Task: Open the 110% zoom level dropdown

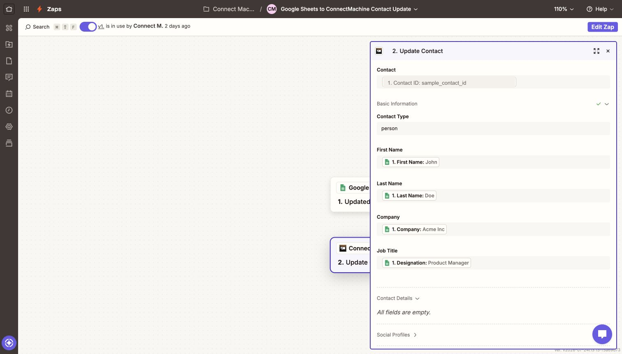Action: click(x=564, y=9)
